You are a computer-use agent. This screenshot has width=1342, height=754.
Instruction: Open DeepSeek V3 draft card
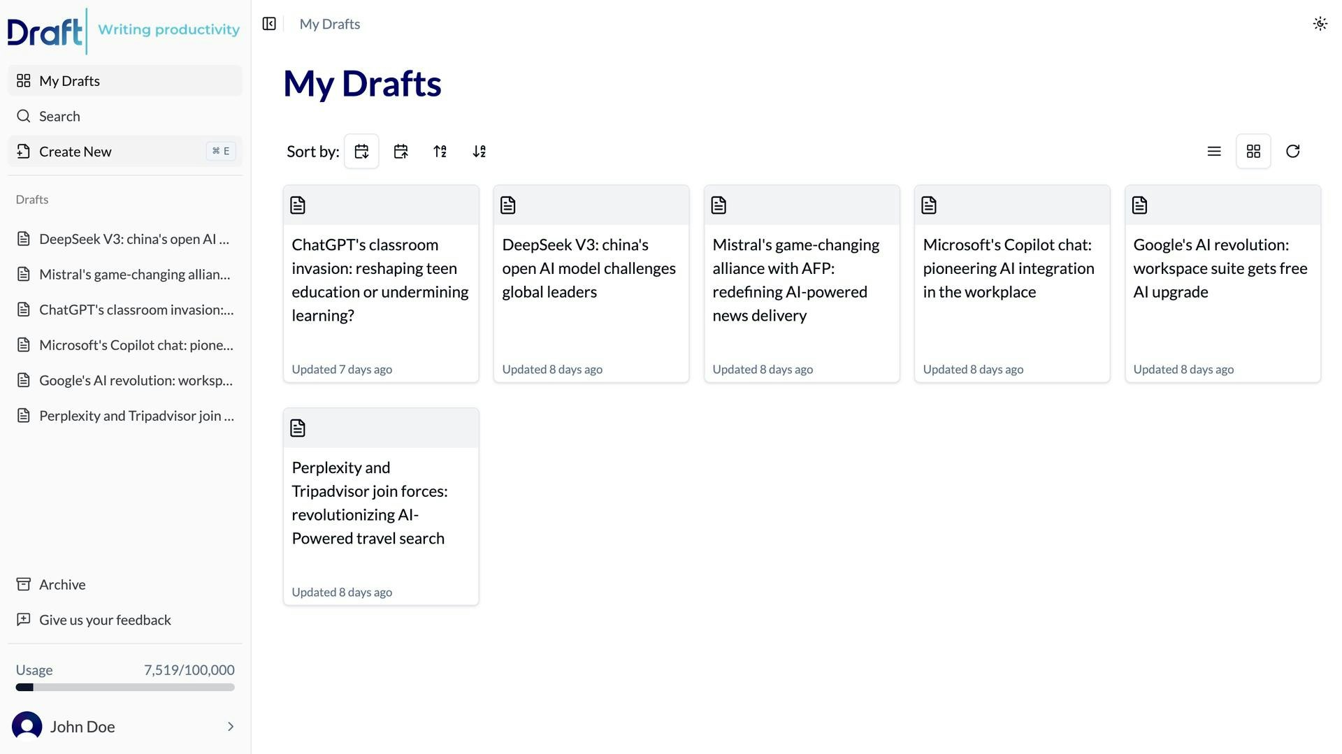pos(591,284)
